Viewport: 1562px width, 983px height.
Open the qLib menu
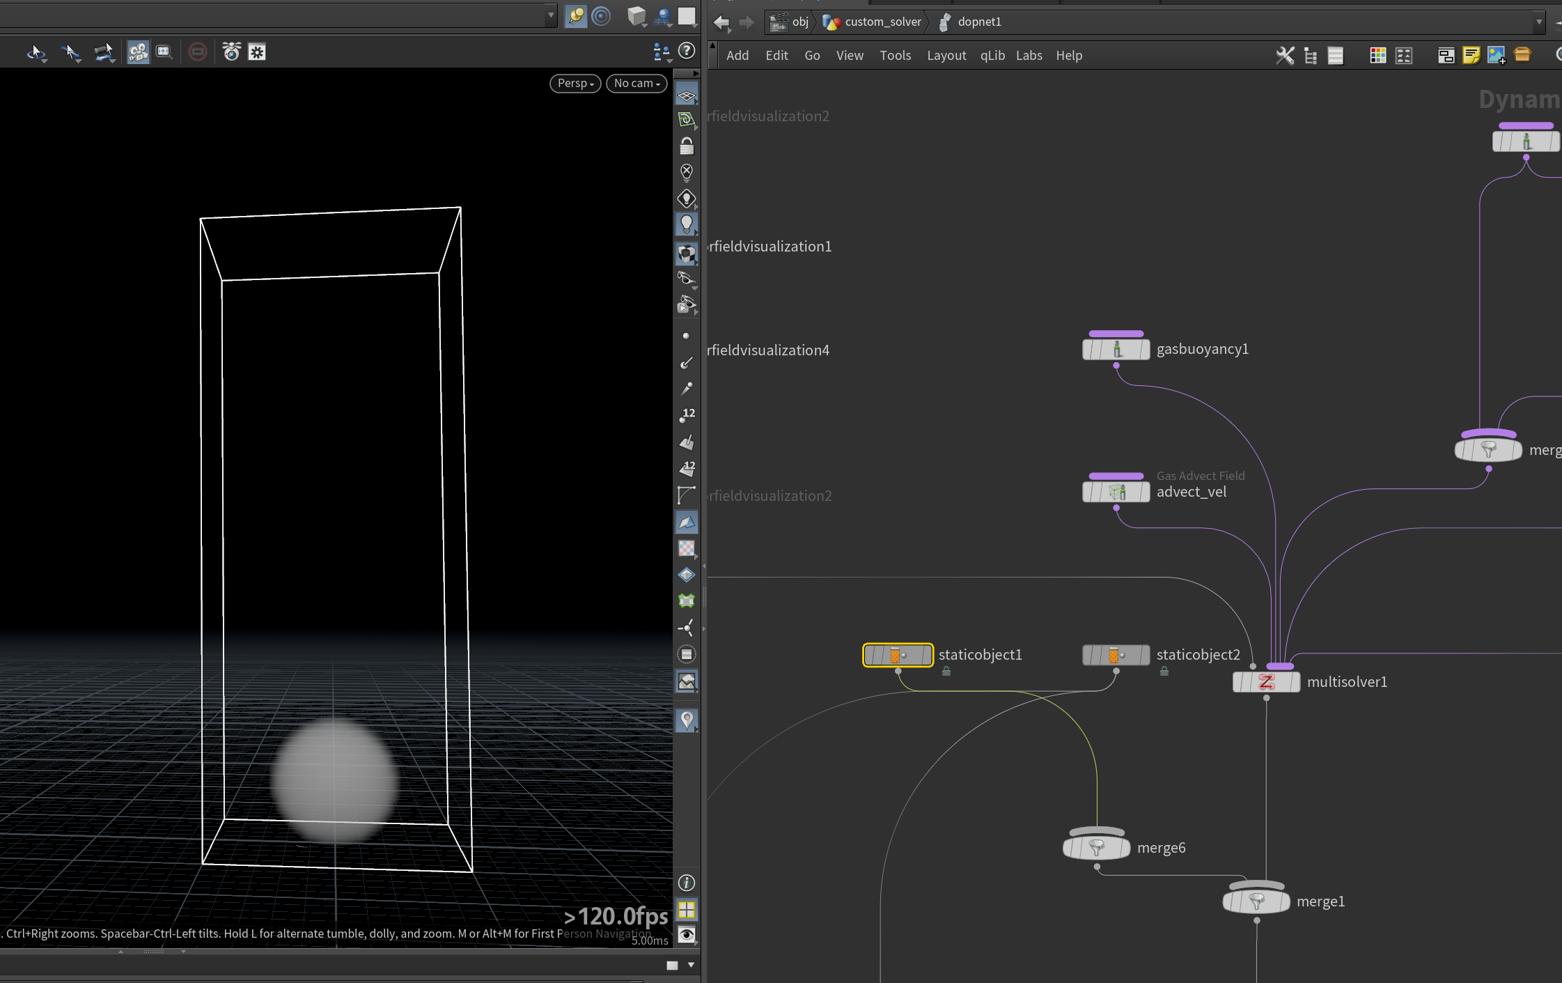(992, 56)
